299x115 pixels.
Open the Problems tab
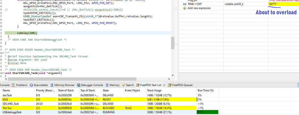20,85
